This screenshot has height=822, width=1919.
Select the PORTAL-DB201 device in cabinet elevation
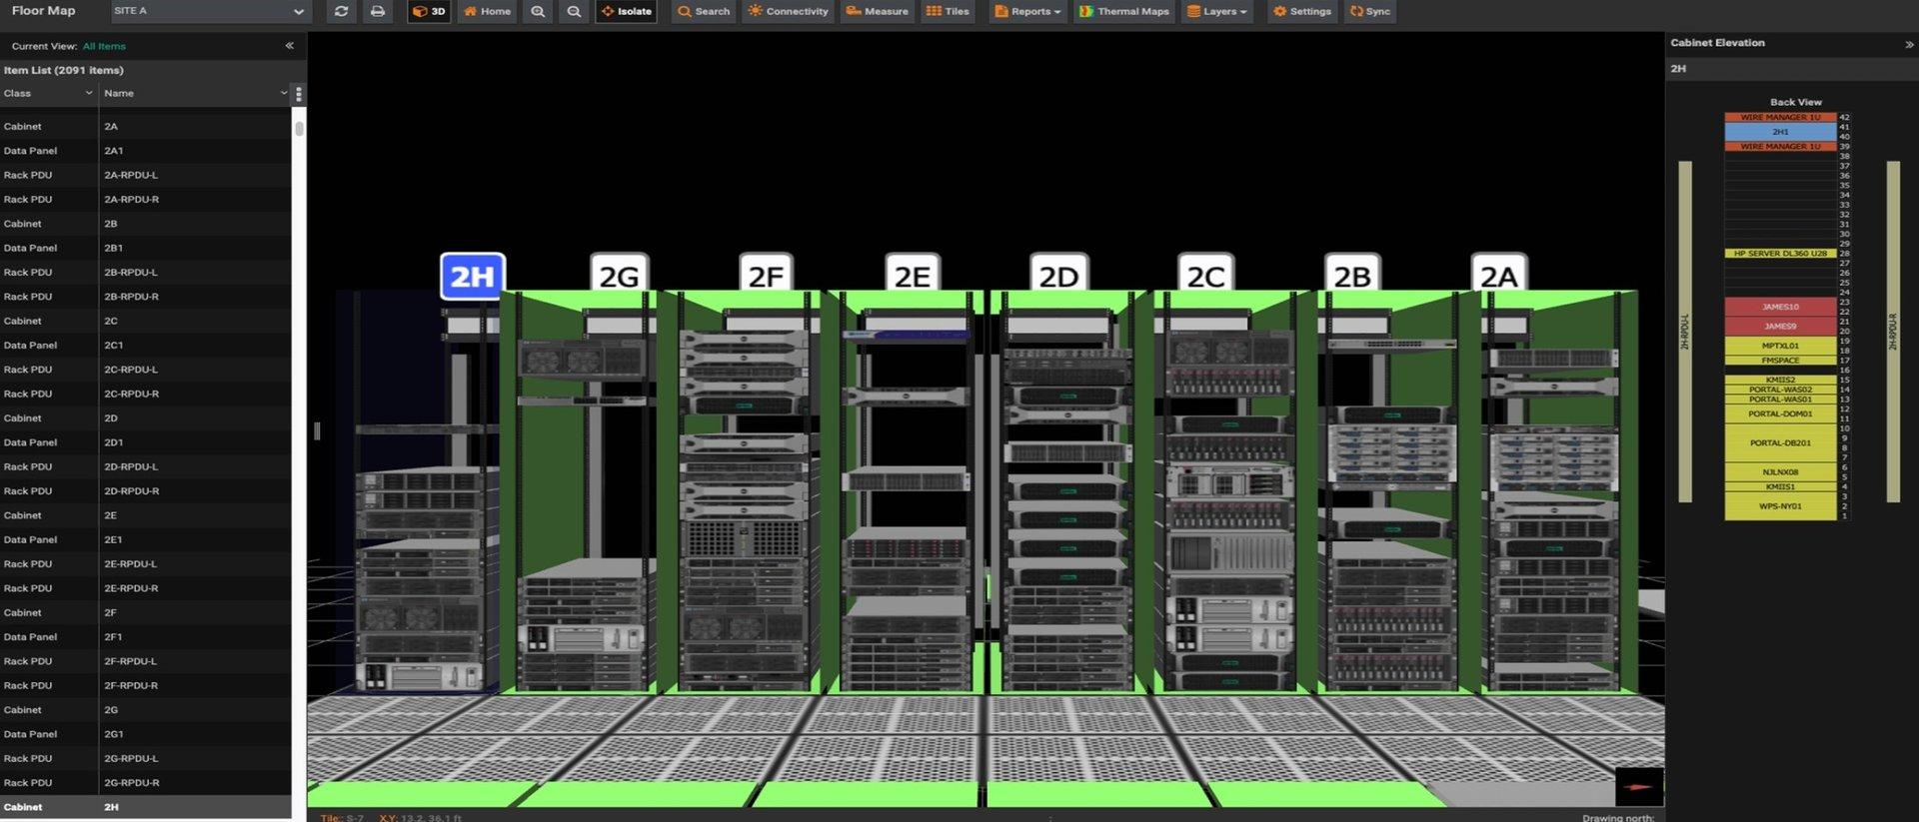pos(1779,442)
